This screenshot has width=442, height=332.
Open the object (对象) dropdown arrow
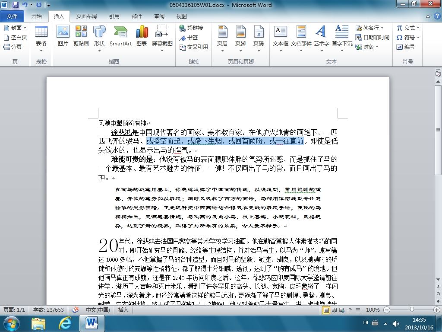coord(376,47)
